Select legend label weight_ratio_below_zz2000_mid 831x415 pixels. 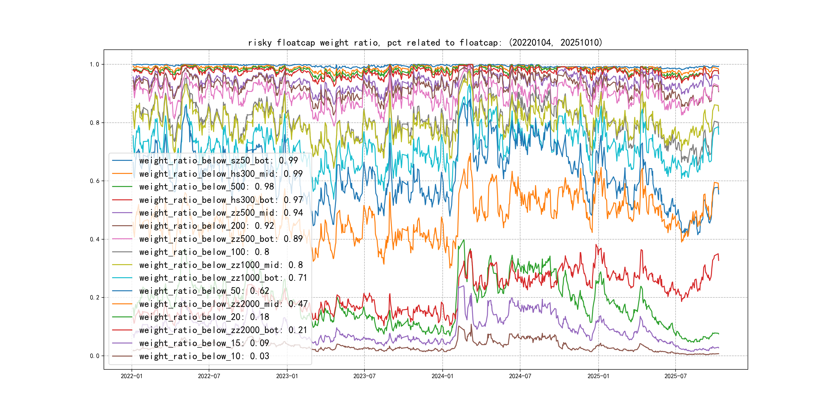pos(223,304)
